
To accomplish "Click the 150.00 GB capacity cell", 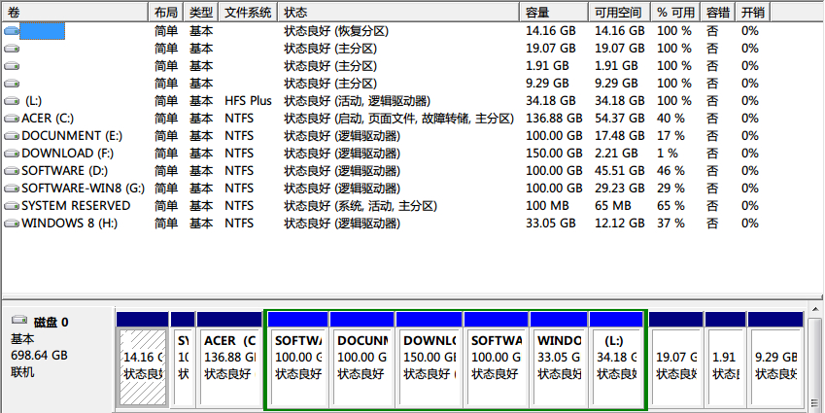I will tap(554, 154).
